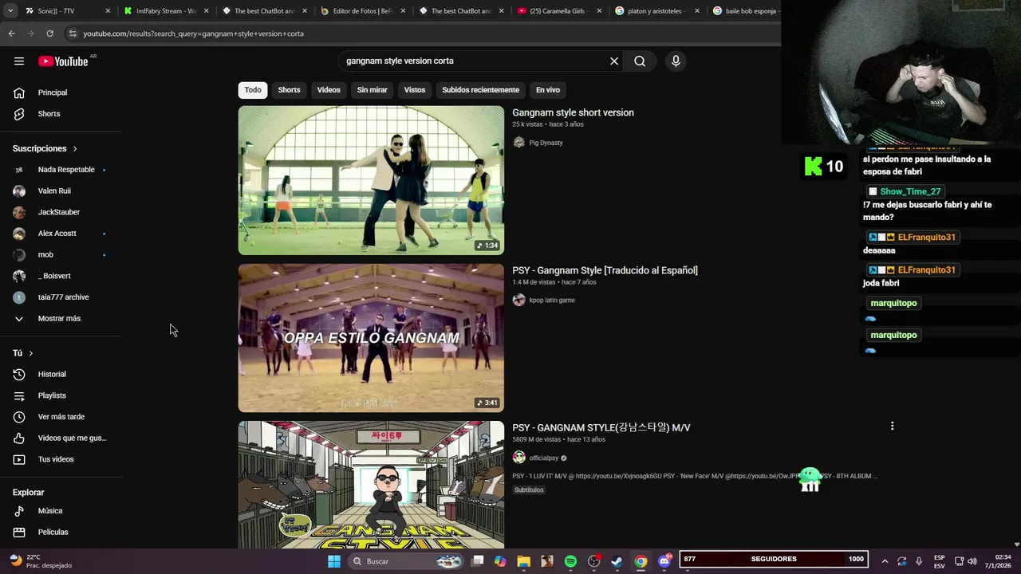Play the OPPA ESTILO GANGNAM thumbnail
This screenshot has width=1021, height=574.
pyautogui.click(x=371, y=338)
